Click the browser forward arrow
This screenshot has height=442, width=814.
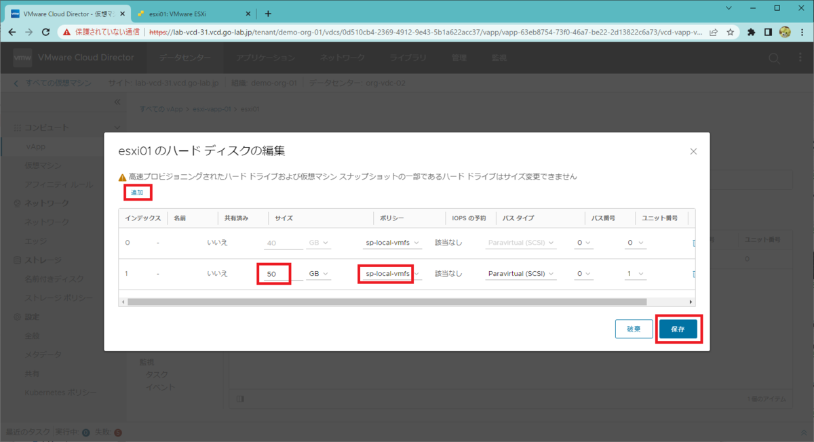pos(29,32)
